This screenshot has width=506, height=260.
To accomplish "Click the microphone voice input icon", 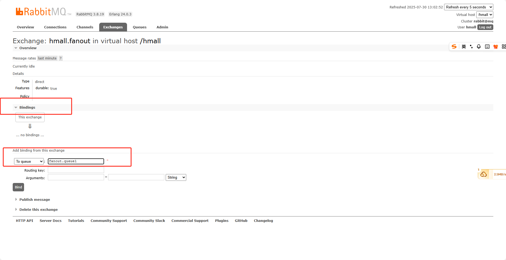I will pyautogui.click(x=479, y=46).
